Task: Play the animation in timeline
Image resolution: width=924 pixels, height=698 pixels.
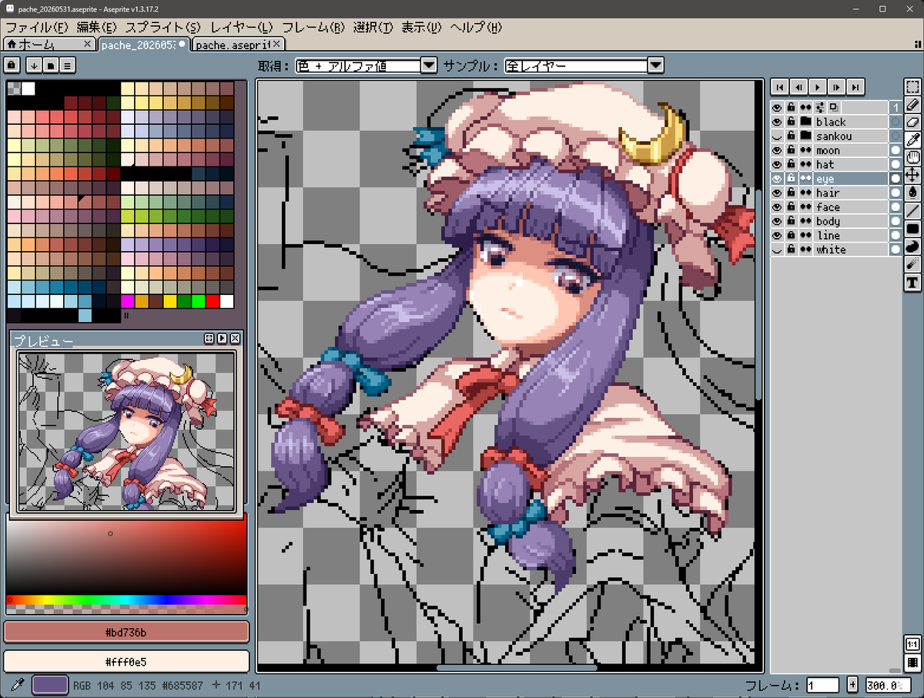Action: click(818, 86)
